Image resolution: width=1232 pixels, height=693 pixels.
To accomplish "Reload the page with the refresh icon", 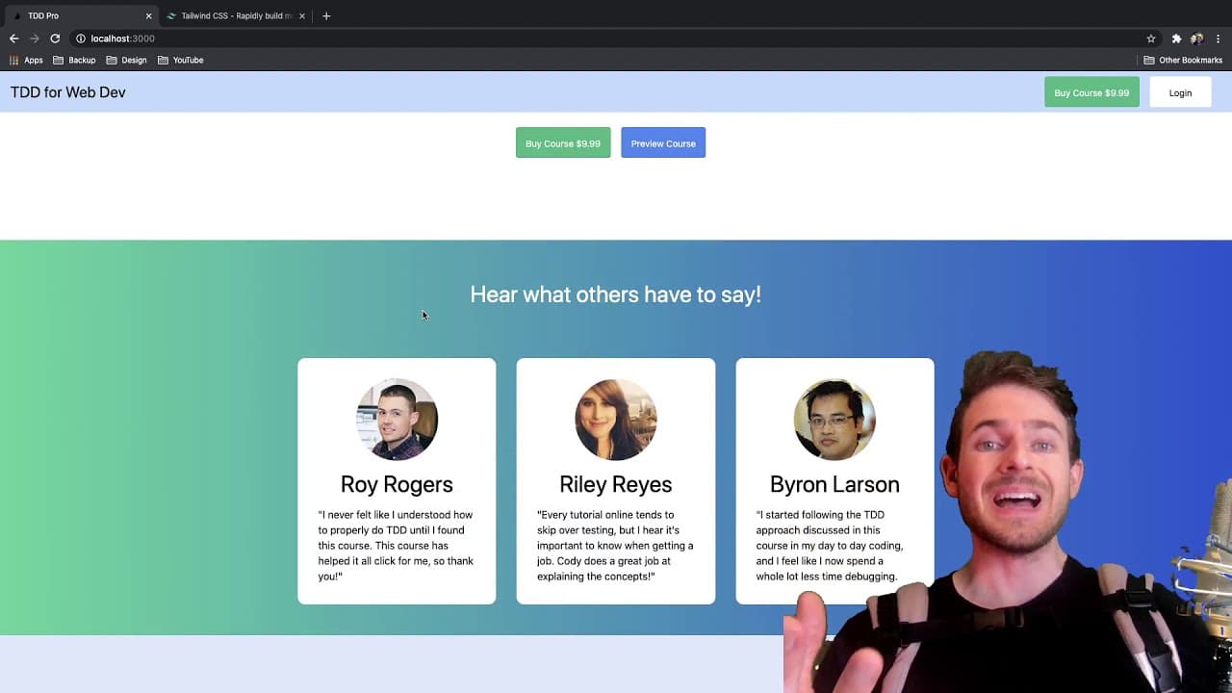I will [55, 38].
